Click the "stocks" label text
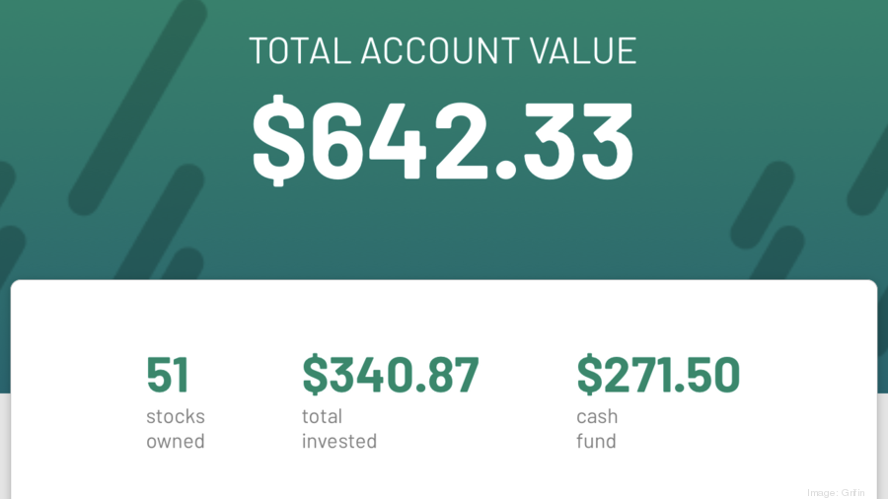Screen dimensions: 888x499 tap(176, 416)
